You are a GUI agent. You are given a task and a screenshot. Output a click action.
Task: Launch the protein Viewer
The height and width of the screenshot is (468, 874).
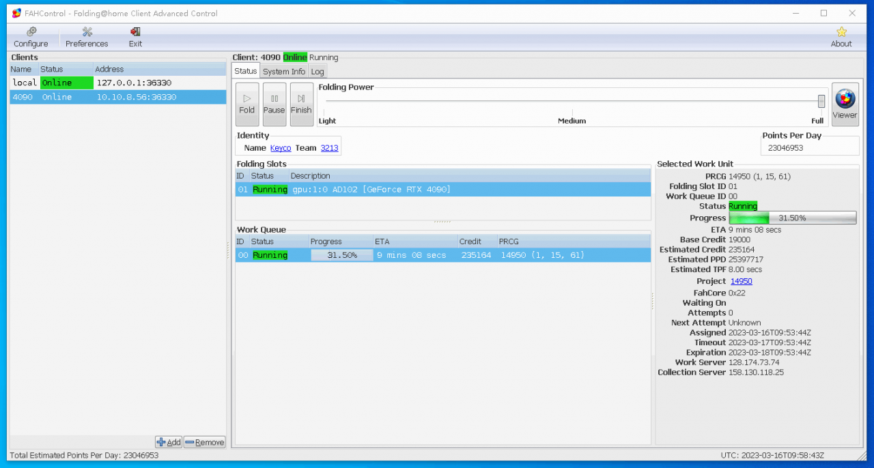[x=845, y=105]
